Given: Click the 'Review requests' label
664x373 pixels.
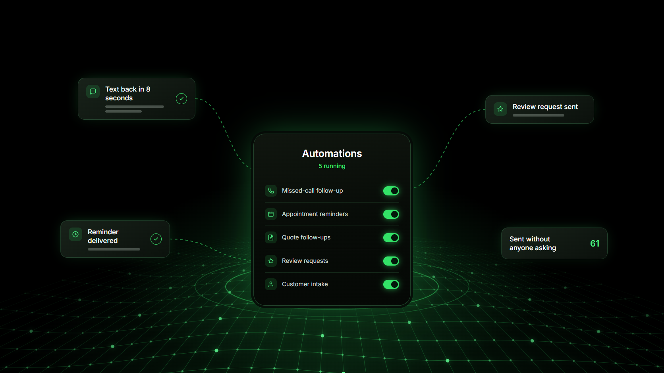Looking at the screenshot, I should 305,261.
